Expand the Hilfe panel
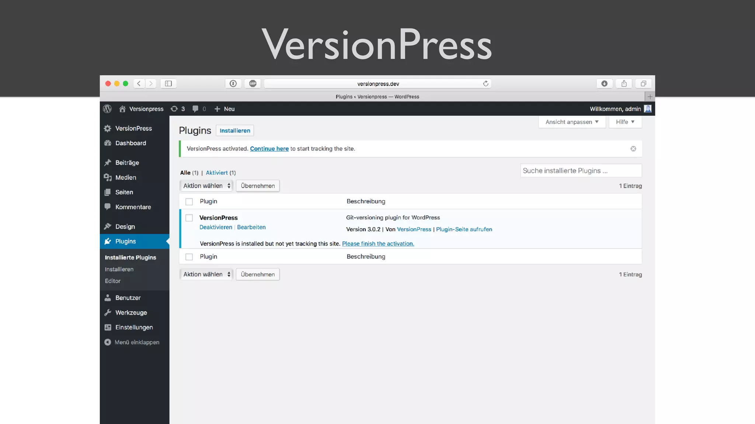Screen dimensions: 755x424 pos(625,122)
